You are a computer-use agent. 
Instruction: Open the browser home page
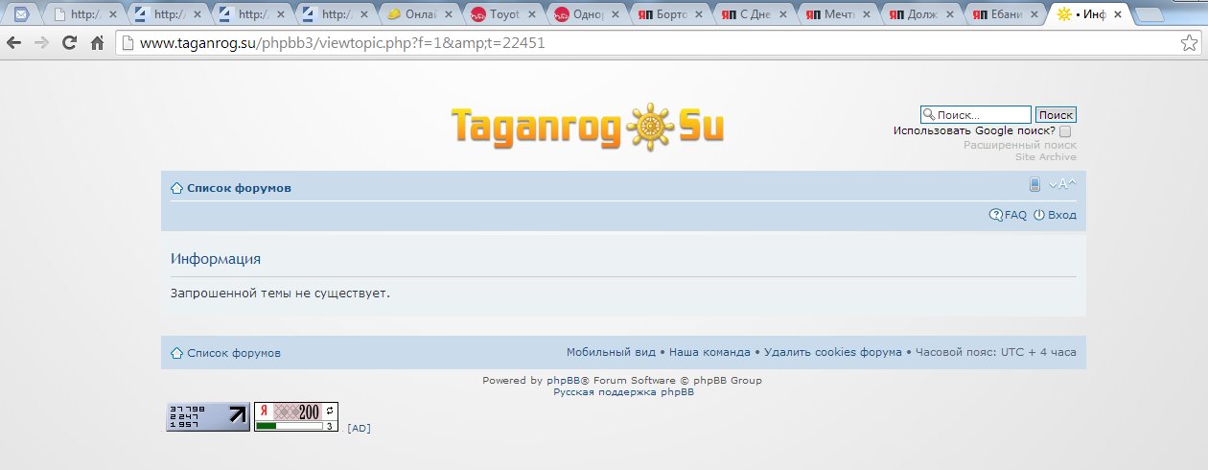pos(97,43)
